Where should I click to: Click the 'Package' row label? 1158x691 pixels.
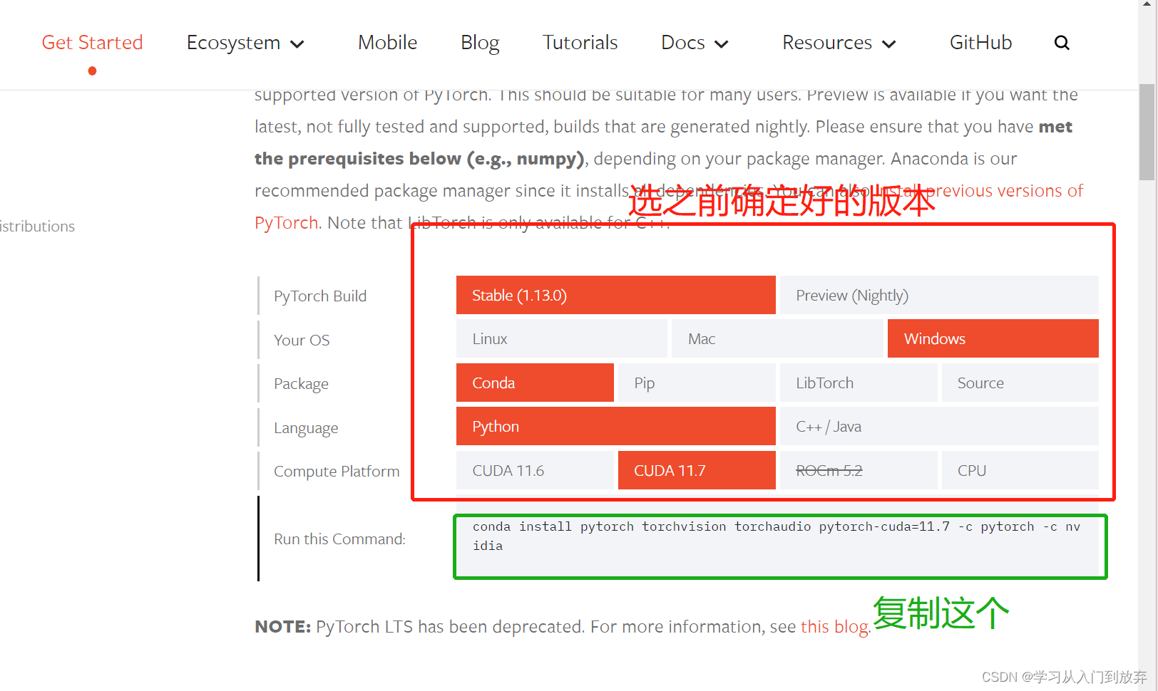[x=301, y=384]
